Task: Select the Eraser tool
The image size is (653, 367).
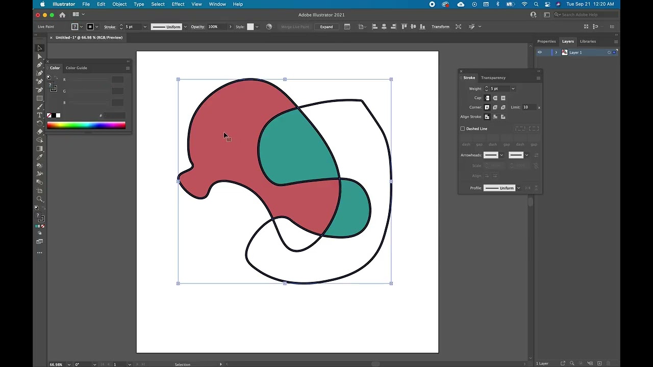Action: (40, 132)
